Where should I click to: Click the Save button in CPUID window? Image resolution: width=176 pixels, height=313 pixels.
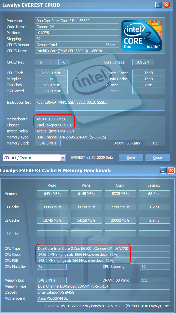[x=131, y=158]
